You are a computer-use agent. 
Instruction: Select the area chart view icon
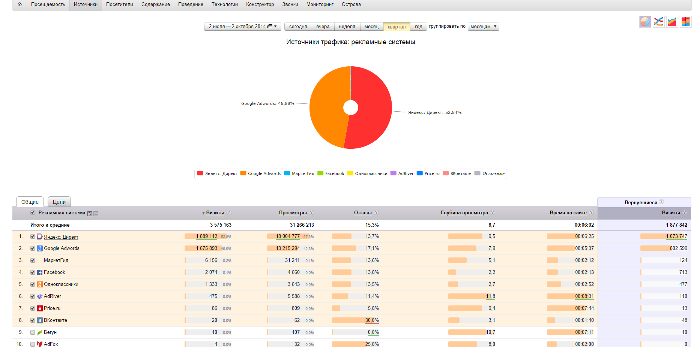[672, 22]
